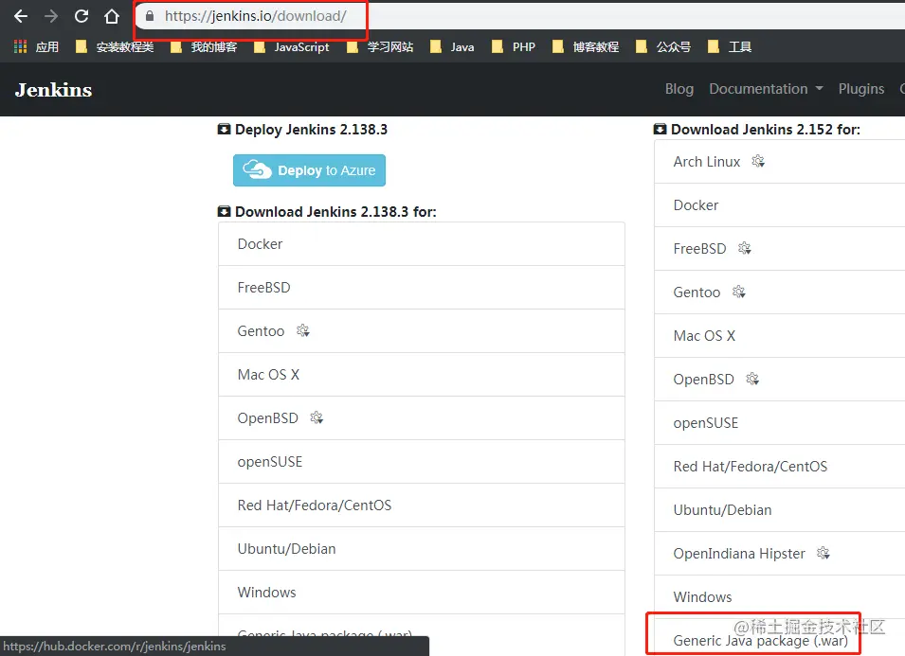Image resolution: width=905 pixels, height=656 pixels.
Task: Go back using the browser back arrow
Action: click(x=21, y=16)
